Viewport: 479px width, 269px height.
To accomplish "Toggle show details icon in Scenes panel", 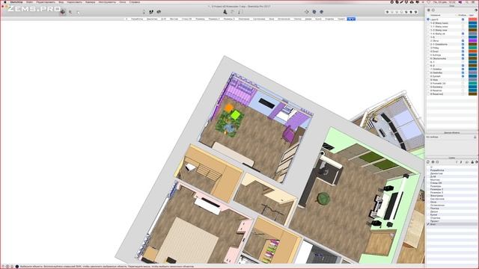I will point(472,162).
